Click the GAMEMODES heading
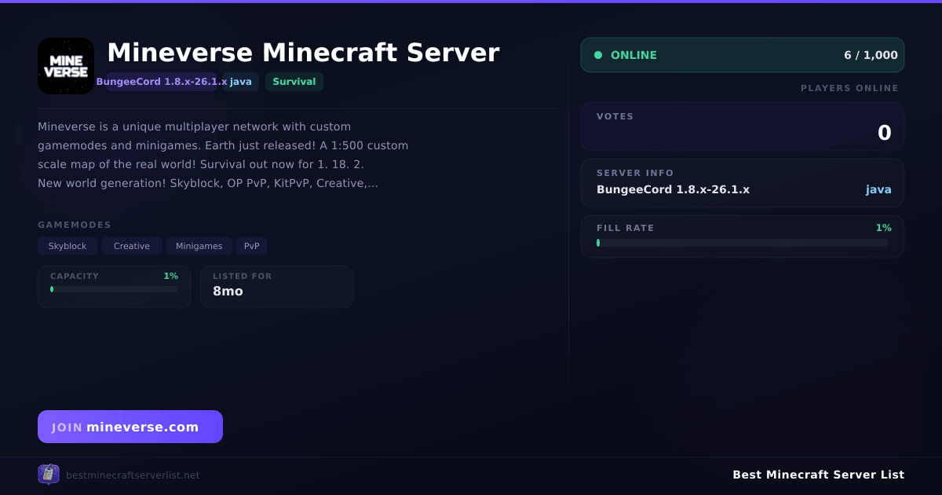The image size is (942, 495). click(x=75, y=225)
